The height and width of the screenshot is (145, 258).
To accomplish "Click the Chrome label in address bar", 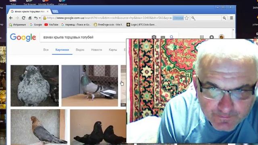I will tap(178, 18).
